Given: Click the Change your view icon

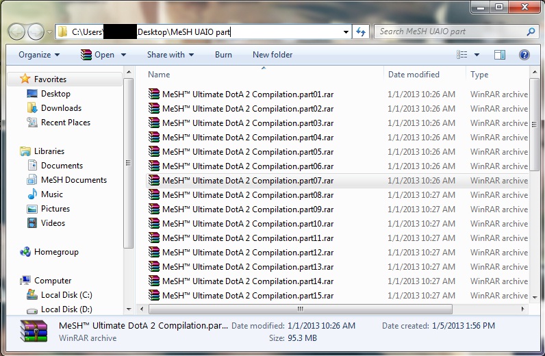Looking at the screenshot, I should [462, 55].
